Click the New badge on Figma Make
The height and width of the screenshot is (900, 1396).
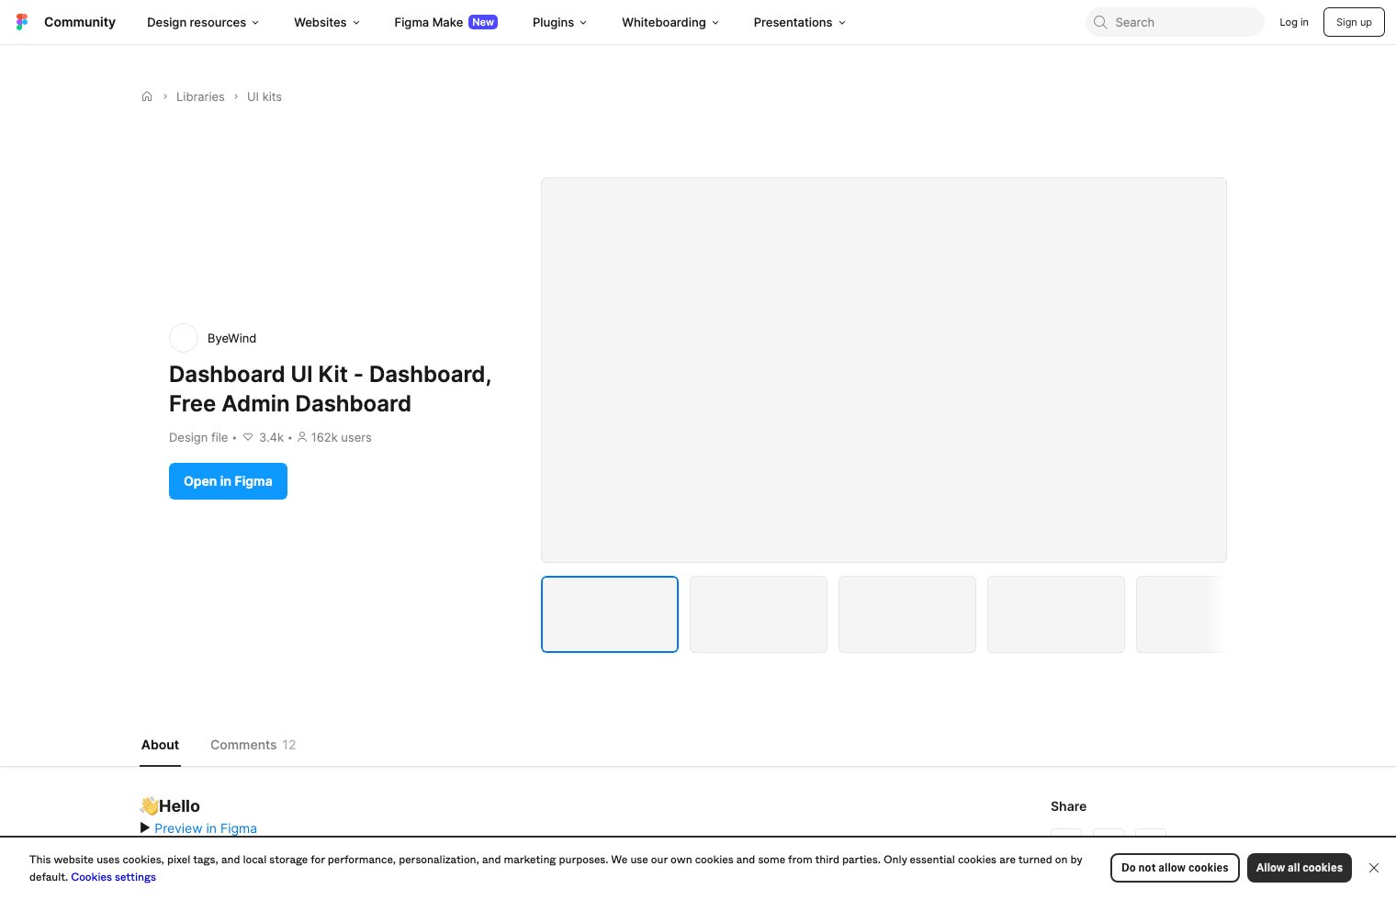coord(482,22)
